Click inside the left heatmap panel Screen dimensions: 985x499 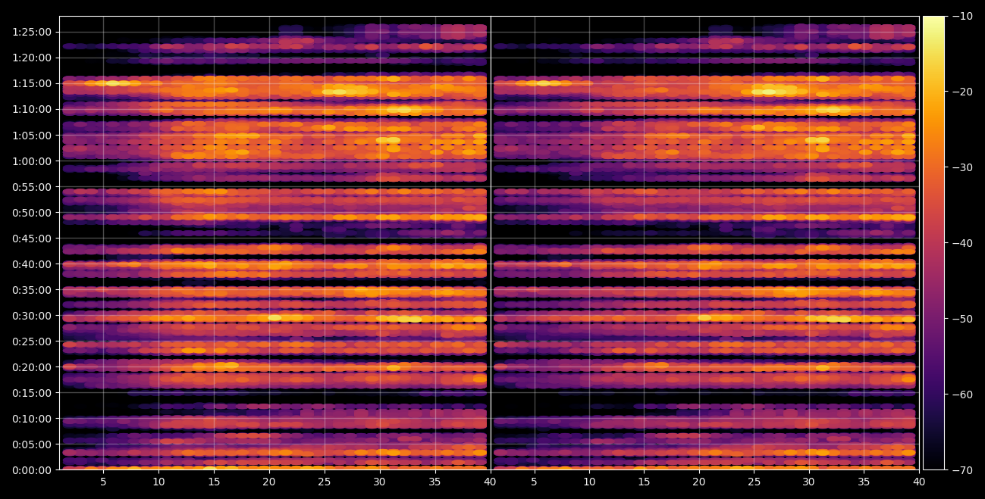pos(274,242)
